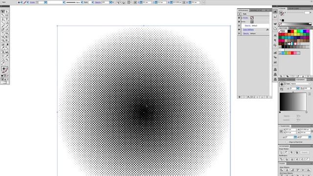Toggle visibility of bottom Opacity row
This screenshot has height=176, width=313.
pos(239,33)
